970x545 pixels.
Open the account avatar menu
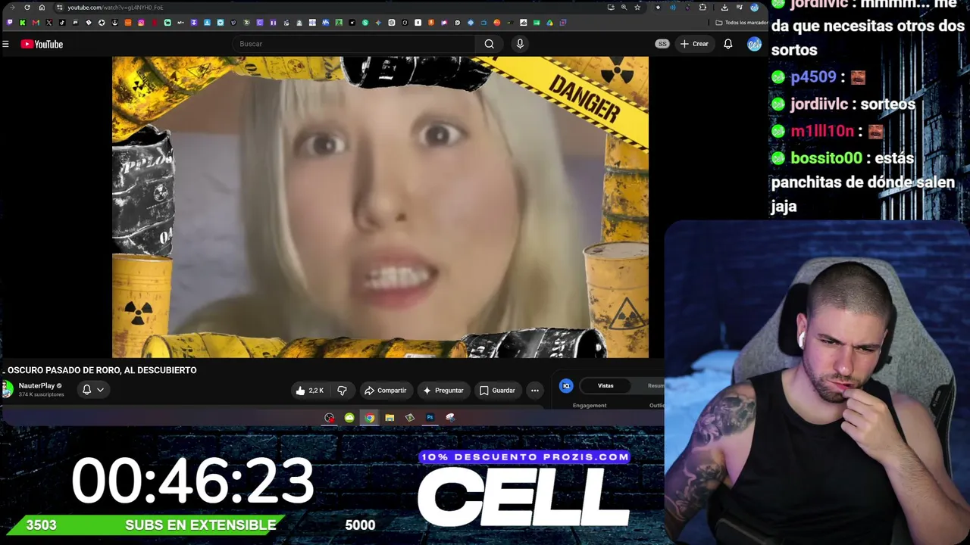[754, 44]
